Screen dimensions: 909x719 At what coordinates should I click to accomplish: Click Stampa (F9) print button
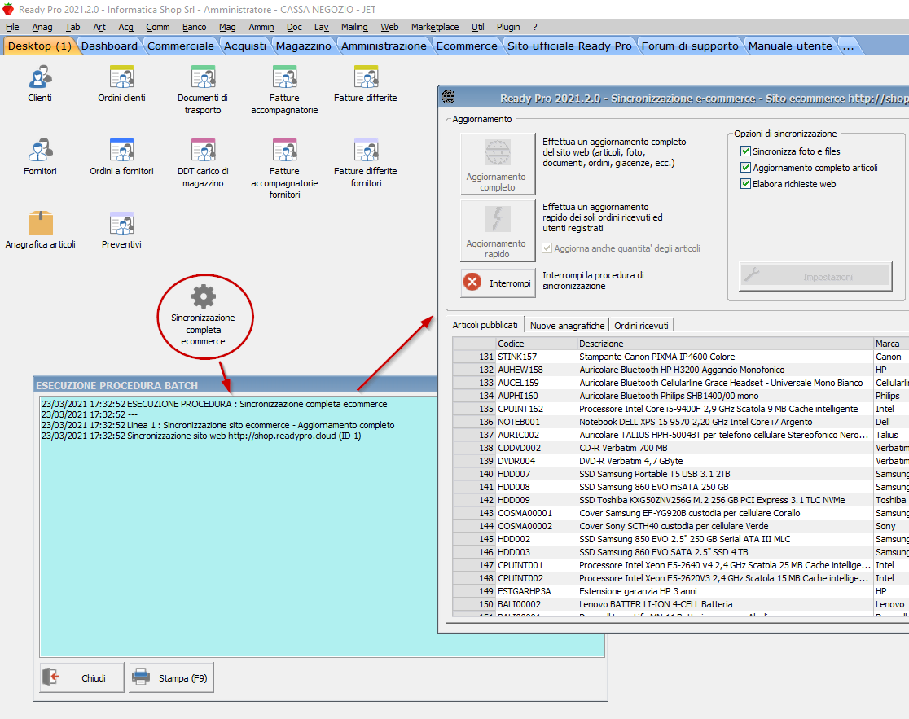pos(172,677)
